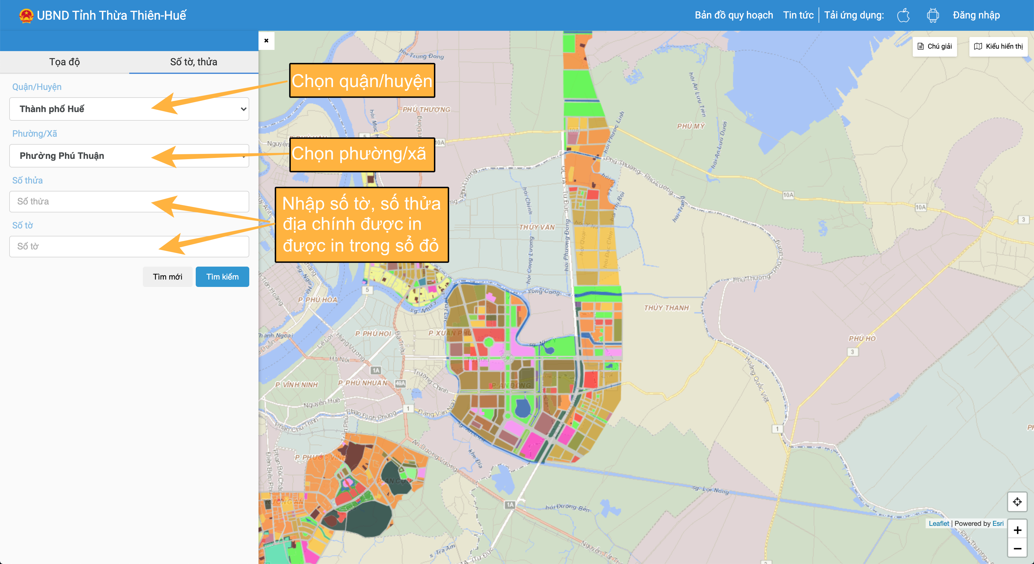Focus the Số thửa input field
This screenshot has width=1034, height=564.
(x=80, y=202)
